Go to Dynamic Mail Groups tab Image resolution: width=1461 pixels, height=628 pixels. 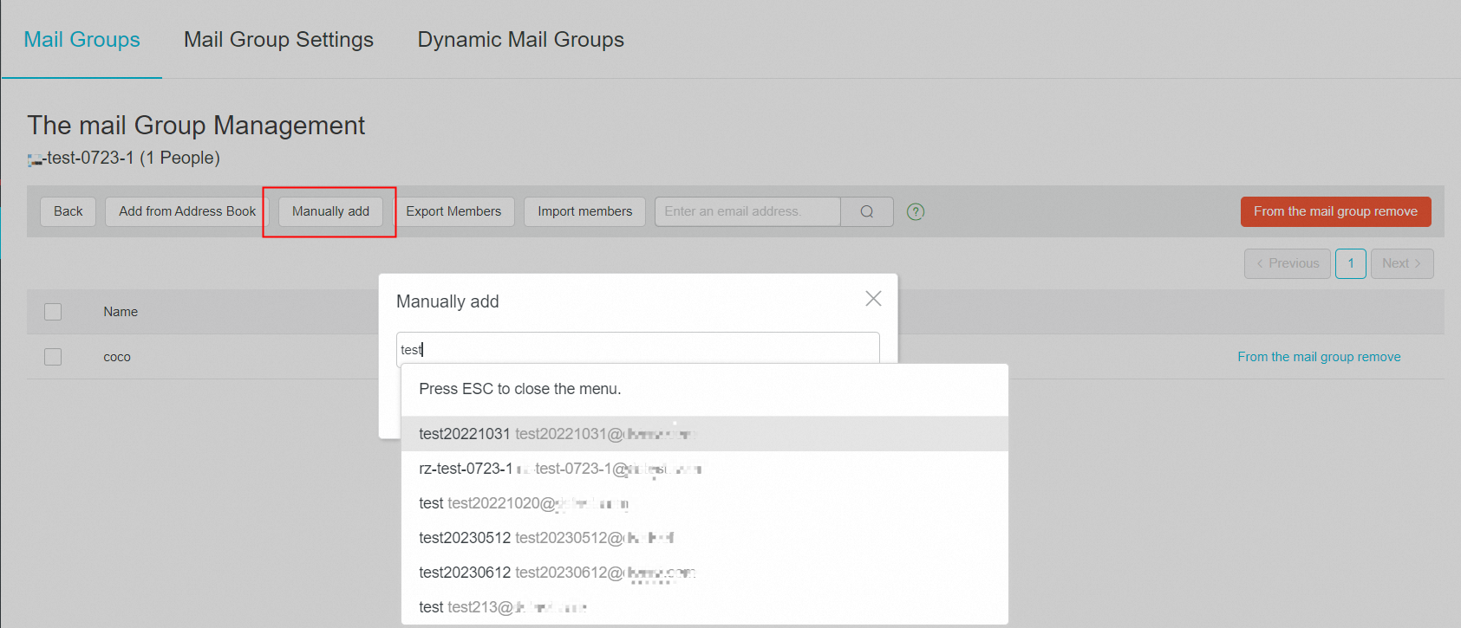point(520,40)
